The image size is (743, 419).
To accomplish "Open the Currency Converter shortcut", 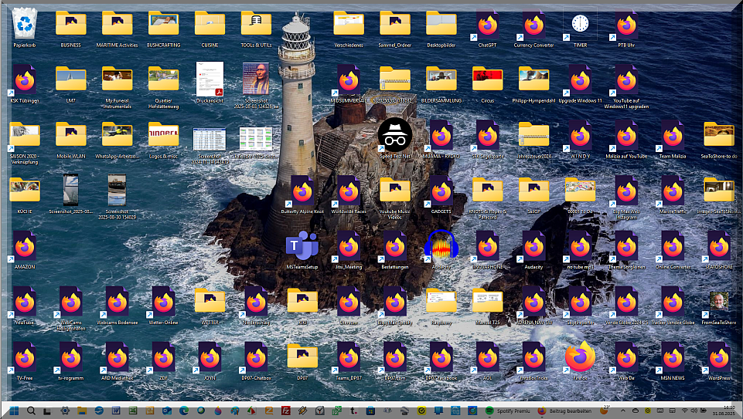I will click(533, 25).
